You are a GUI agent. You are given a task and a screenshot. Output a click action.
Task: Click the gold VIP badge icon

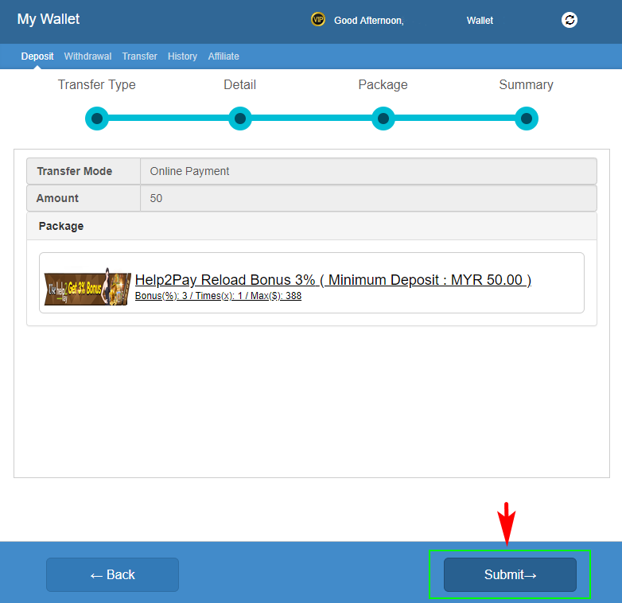[318, 20]
